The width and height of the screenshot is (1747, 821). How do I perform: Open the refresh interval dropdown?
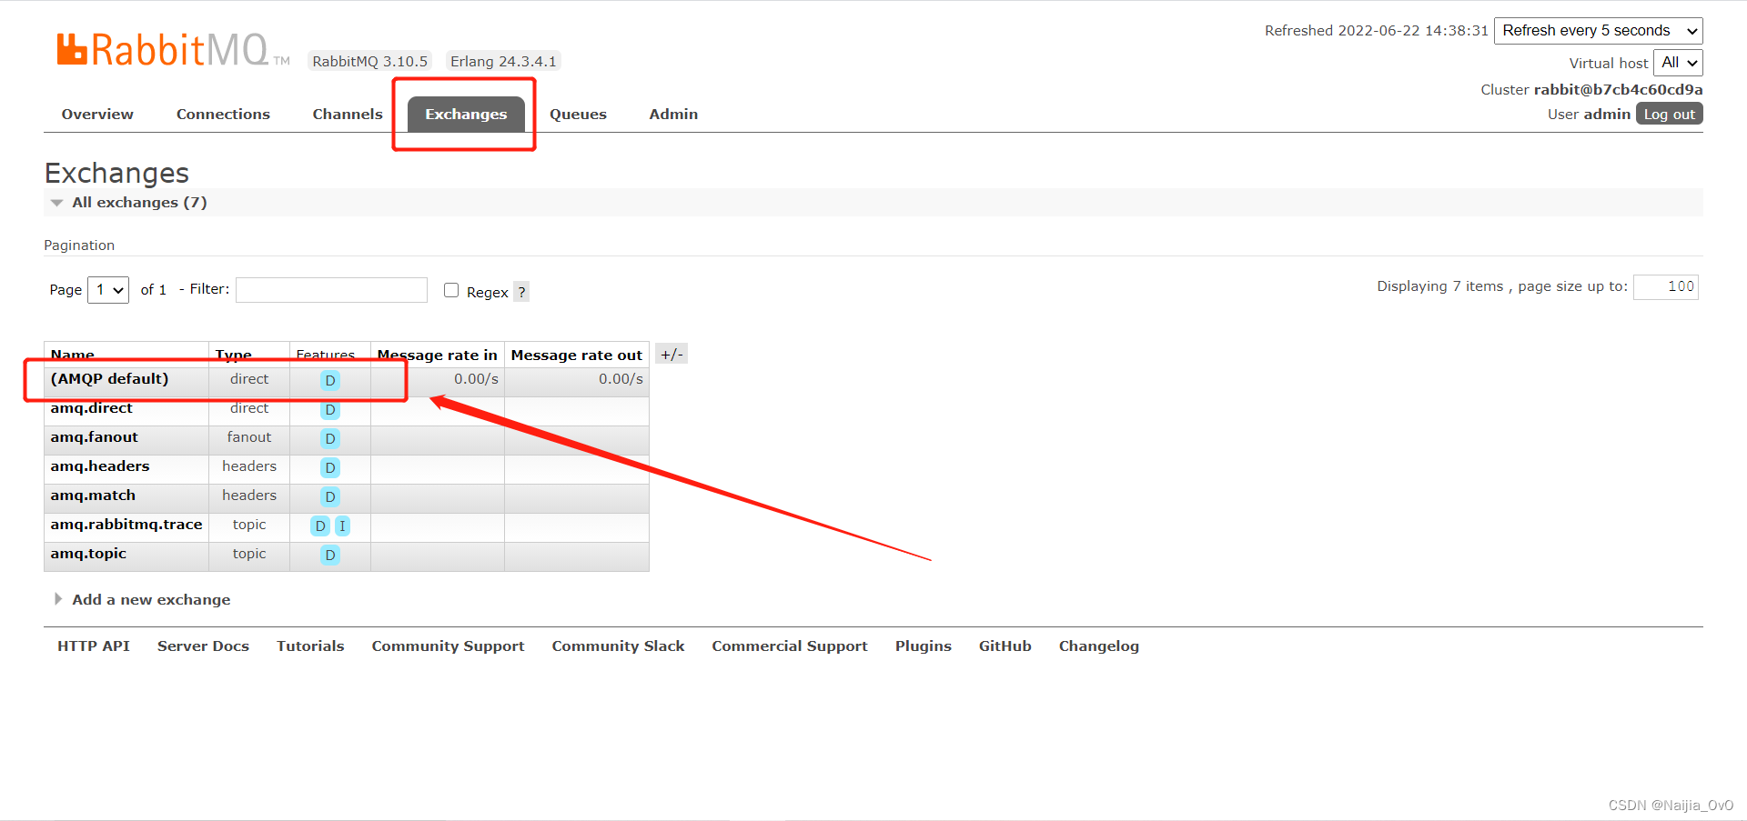1598,31
